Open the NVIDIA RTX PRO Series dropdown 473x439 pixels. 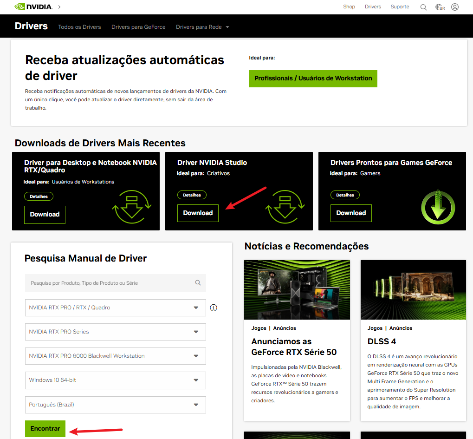[115, 332]
